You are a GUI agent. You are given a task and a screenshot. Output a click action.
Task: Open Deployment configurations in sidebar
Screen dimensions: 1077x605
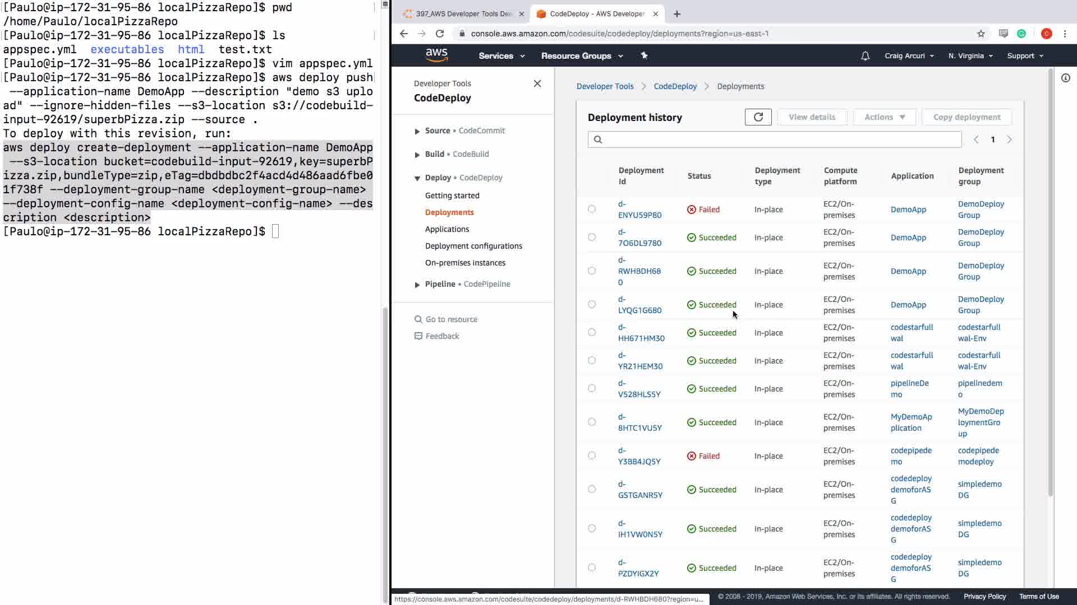473,246
